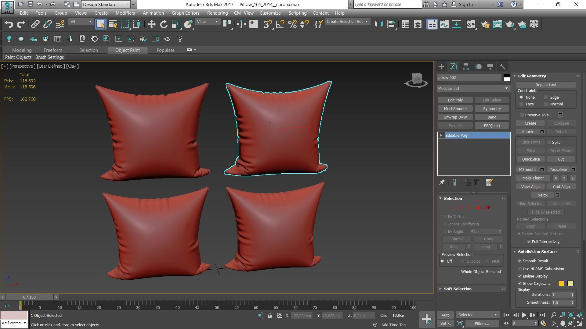Choose the Select and Move tool

151,24
